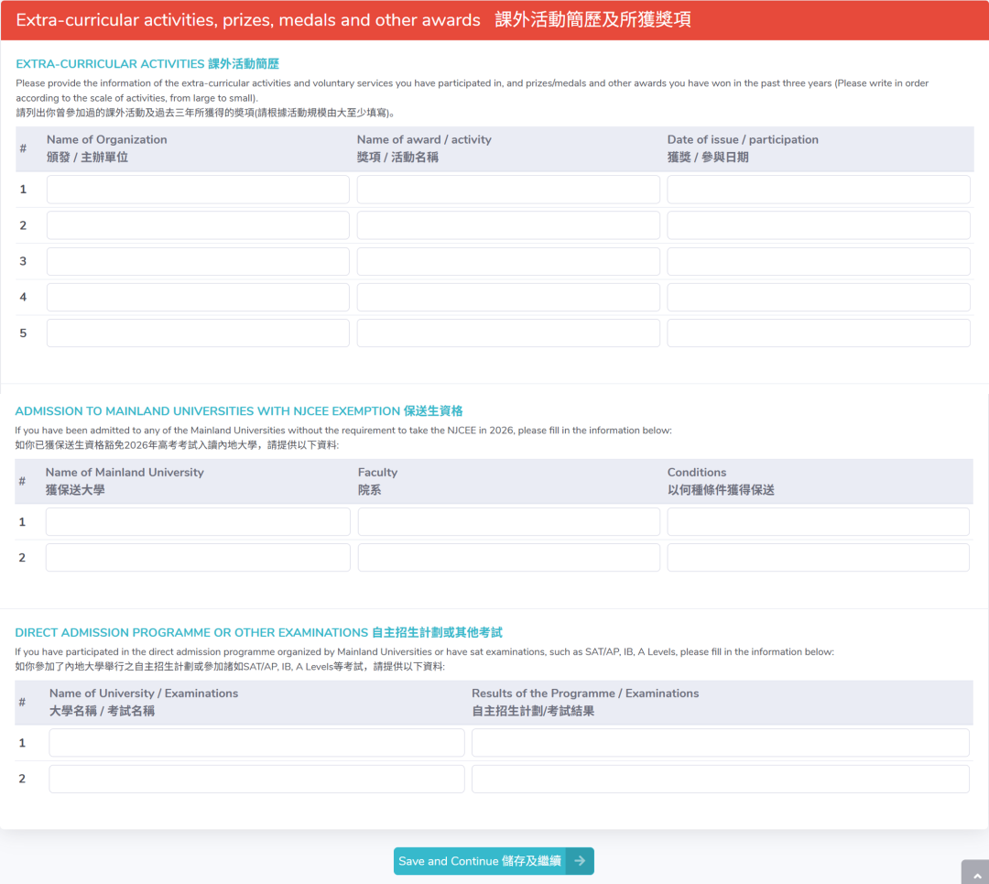989x884 pixels.
Task: Click Name of Organization field in row 1
Action: click(198, 190)
